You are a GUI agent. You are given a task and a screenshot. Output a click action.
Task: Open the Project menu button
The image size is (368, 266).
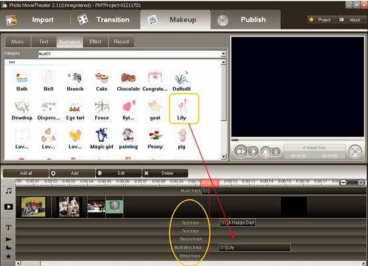[x=321, y=20]
